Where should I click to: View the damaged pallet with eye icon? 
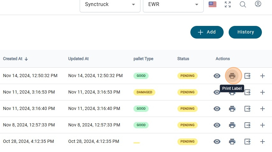[217, 92]
